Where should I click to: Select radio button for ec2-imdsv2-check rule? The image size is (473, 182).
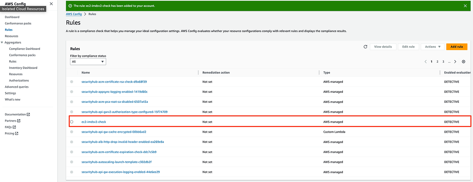[72, 122]
